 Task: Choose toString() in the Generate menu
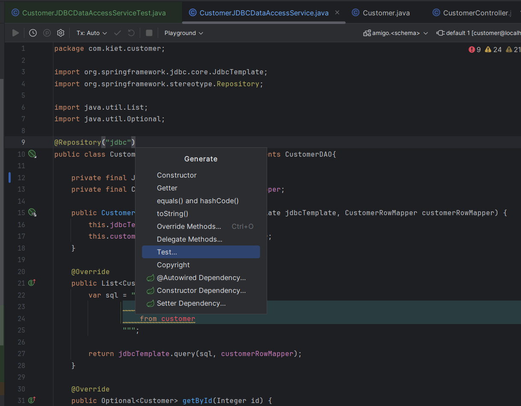(201, 213)
